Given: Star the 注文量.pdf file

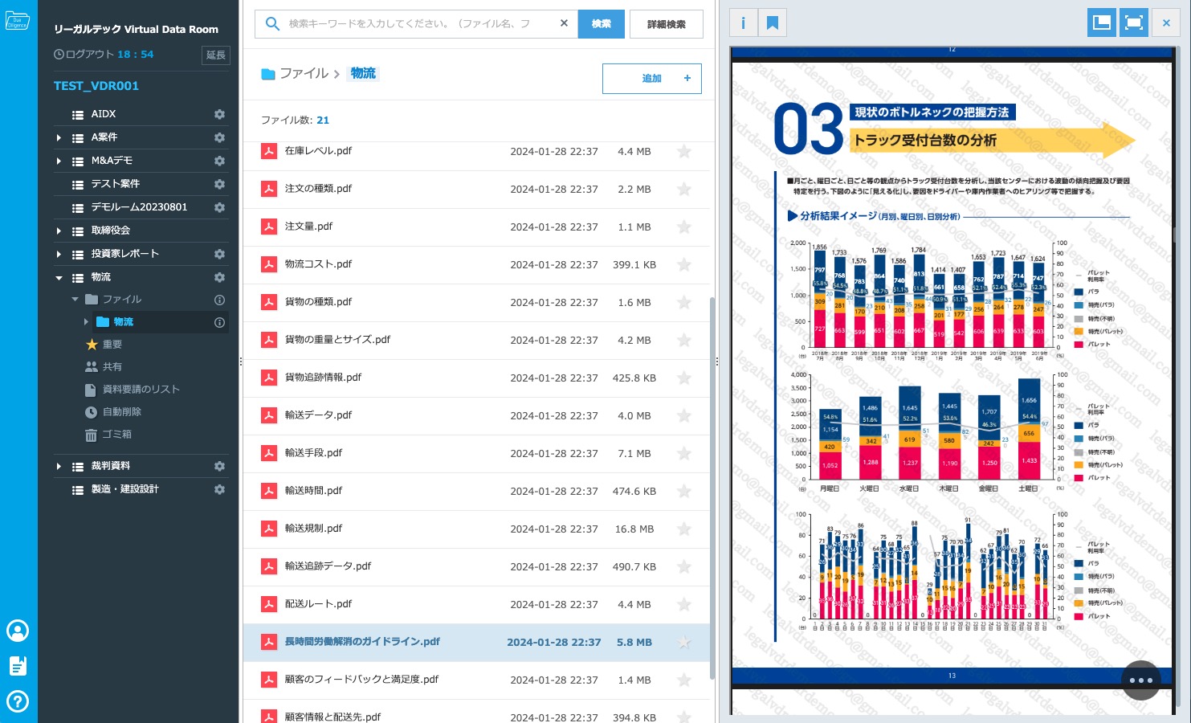Looking at the screenshot, I should coord(684,227).
